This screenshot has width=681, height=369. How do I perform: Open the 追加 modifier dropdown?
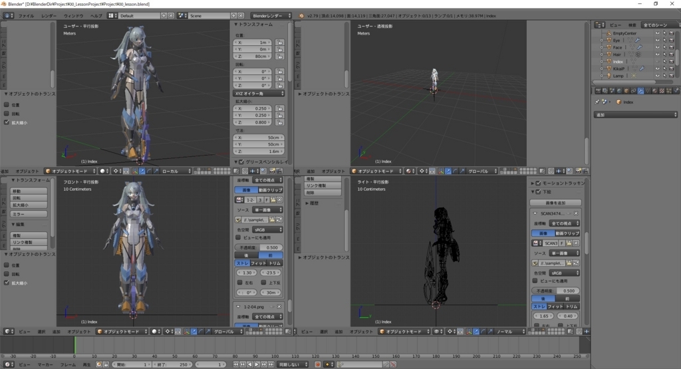pyautogui.click(x=635, y=114)
